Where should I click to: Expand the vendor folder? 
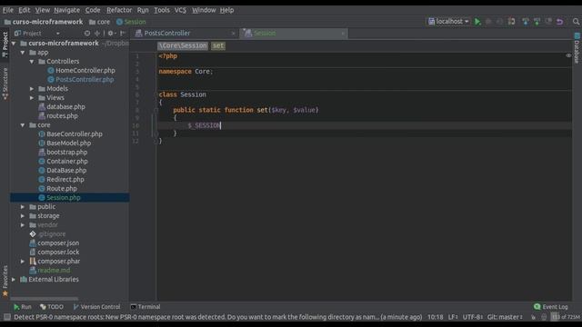coord(23,225)
